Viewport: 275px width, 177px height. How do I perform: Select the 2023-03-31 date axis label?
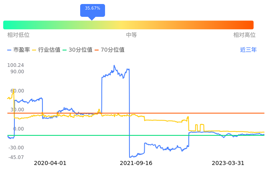tap(228, 163)
